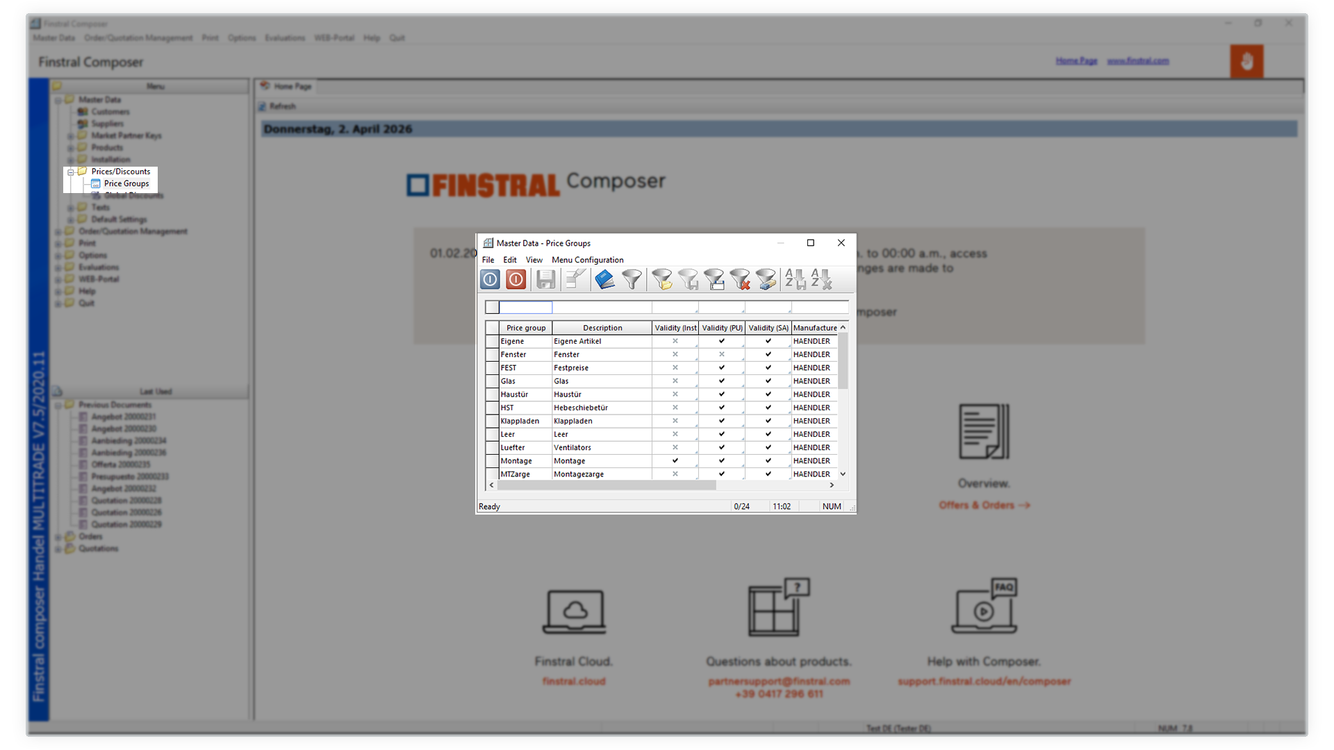This screenshot has width=1334, height=750.
Task: Open the Edit menu in Price Groups window
Action: pyautogui.click(x=509, y=260)
